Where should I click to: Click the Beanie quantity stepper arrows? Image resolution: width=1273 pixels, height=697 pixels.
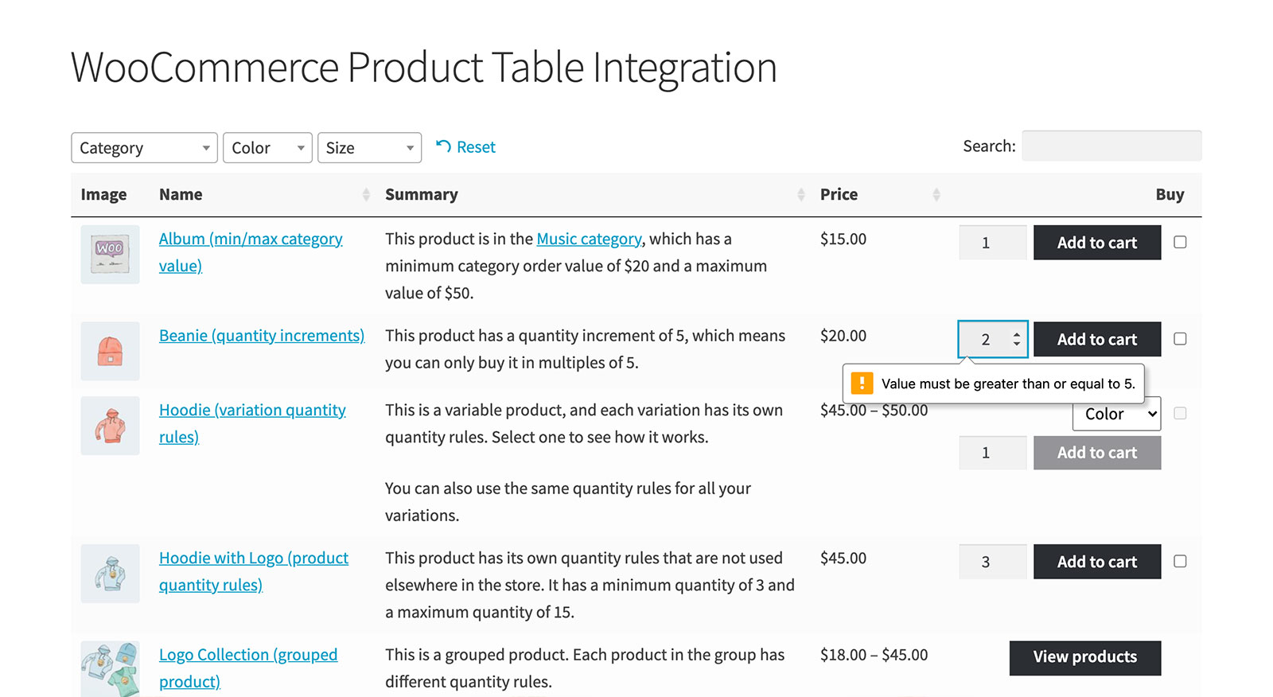[1016, 339]
